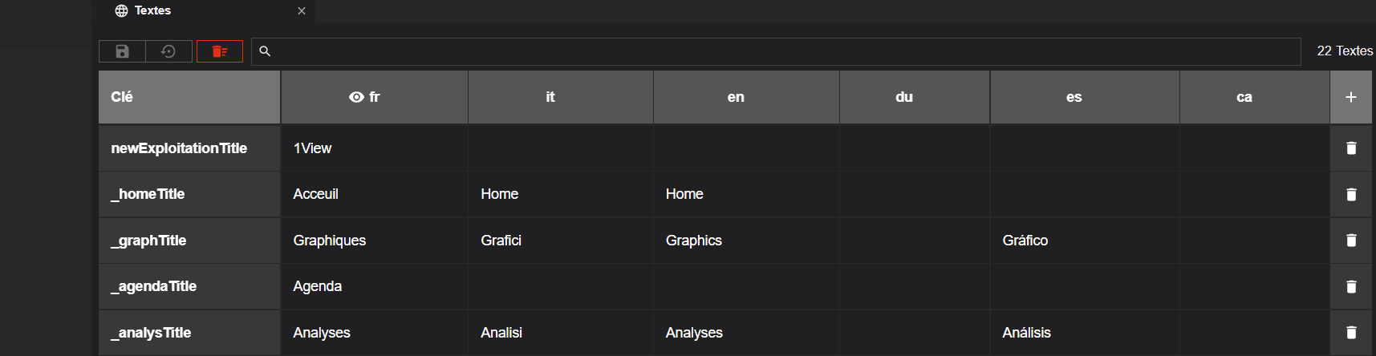Add a new language column

pyautogui.click(x=1351, y=97)
